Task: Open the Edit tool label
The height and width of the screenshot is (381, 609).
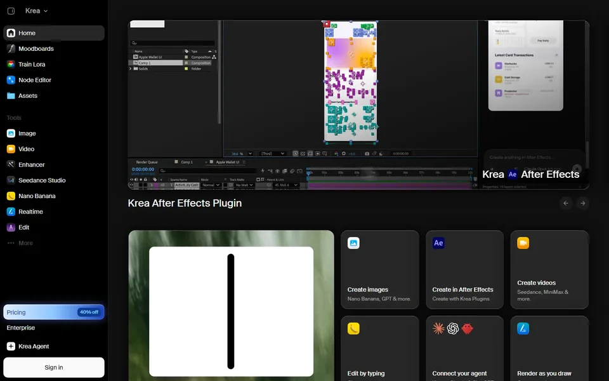Action: [x=23, y=227]
